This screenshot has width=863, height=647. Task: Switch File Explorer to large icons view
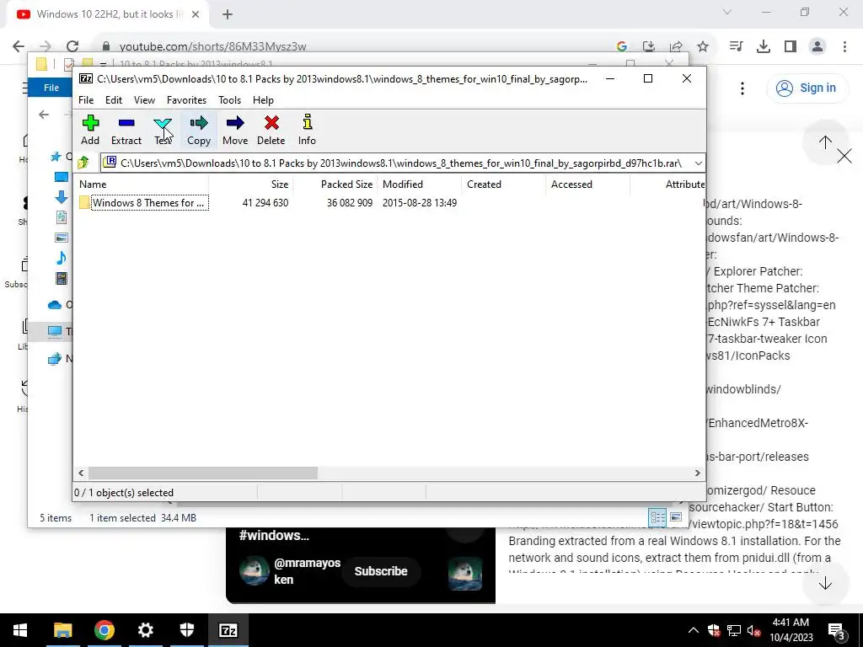pyautogui.click(x=676, y=517)
